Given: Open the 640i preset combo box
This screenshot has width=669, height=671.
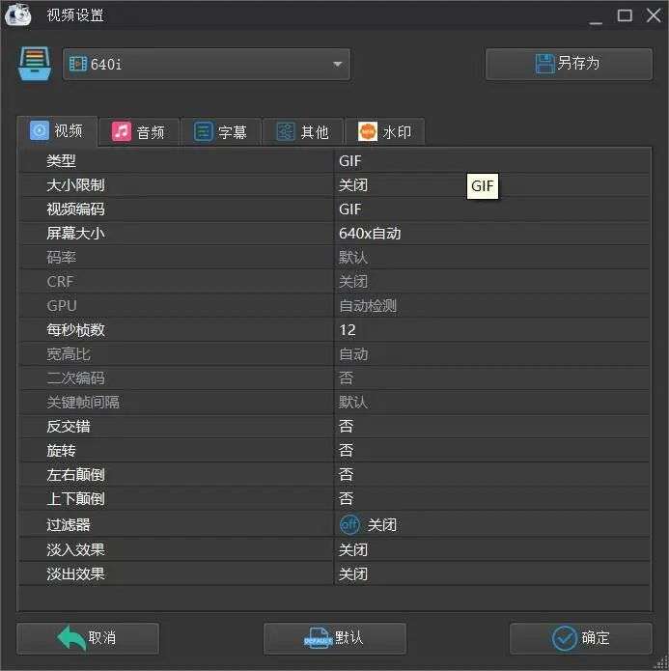Looking at the screenshot, I should point(207,64).
